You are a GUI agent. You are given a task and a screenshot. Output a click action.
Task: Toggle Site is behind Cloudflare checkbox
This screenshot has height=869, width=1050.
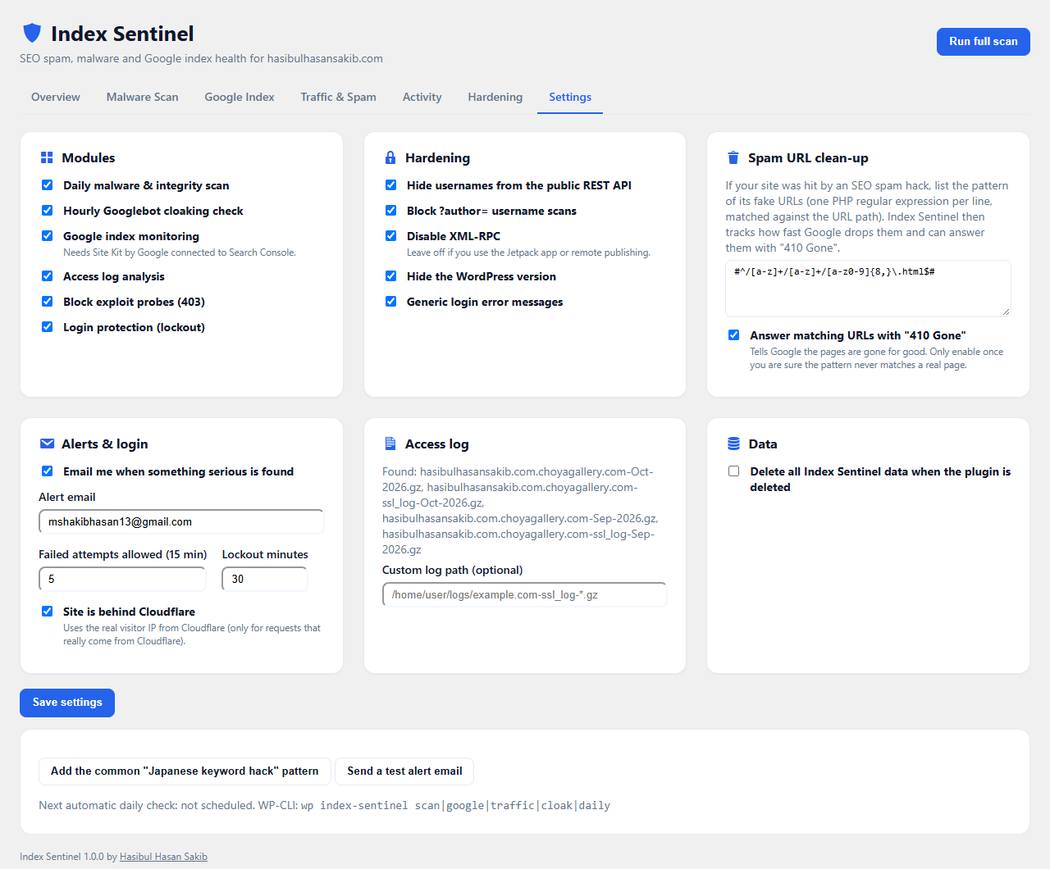pyautogui.click(x=48, y=612)
